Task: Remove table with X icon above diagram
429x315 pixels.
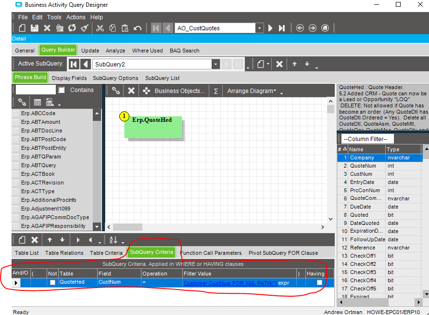Action: pos(131,91)
